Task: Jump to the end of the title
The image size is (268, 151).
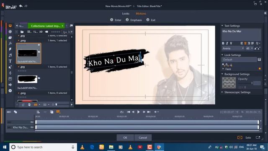Action: (x=149, y=112)
